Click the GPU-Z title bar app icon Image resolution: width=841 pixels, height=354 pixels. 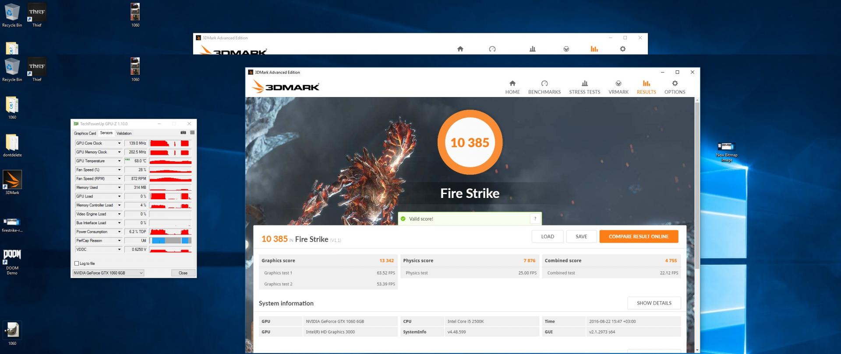(x=76, y=124)
